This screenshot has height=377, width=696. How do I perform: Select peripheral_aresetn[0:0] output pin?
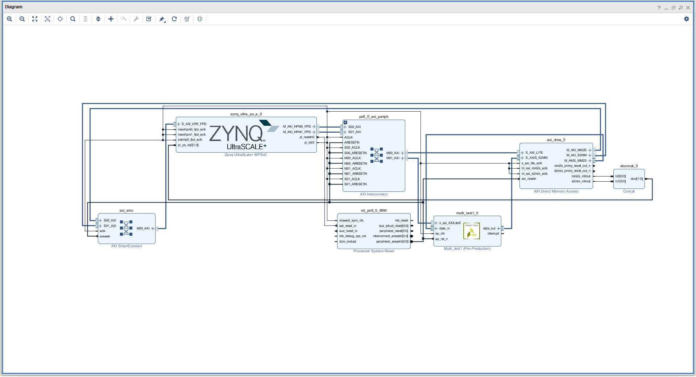tap(392, 241)
